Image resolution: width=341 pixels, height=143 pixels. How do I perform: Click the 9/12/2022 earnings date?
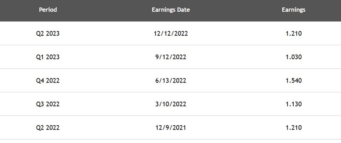click(x=171, y=57)
